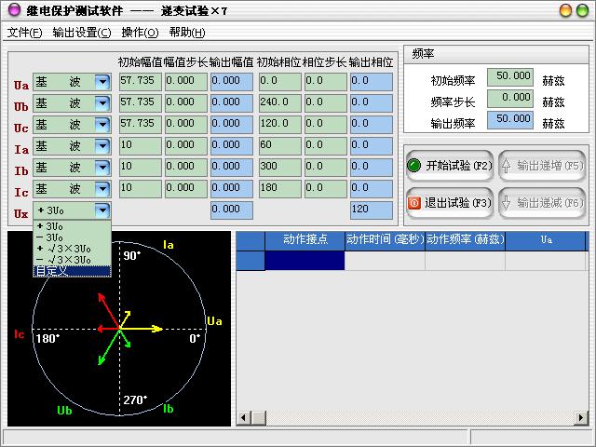Click the 开始试验 (F2) start test button
Viewport: 596px width, 447px height.
click(x=449, y=166)
